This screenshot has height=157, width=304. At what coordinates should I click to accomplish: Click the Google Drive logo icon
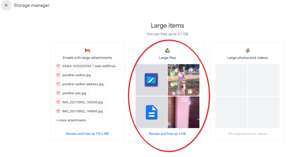[167, 51]
